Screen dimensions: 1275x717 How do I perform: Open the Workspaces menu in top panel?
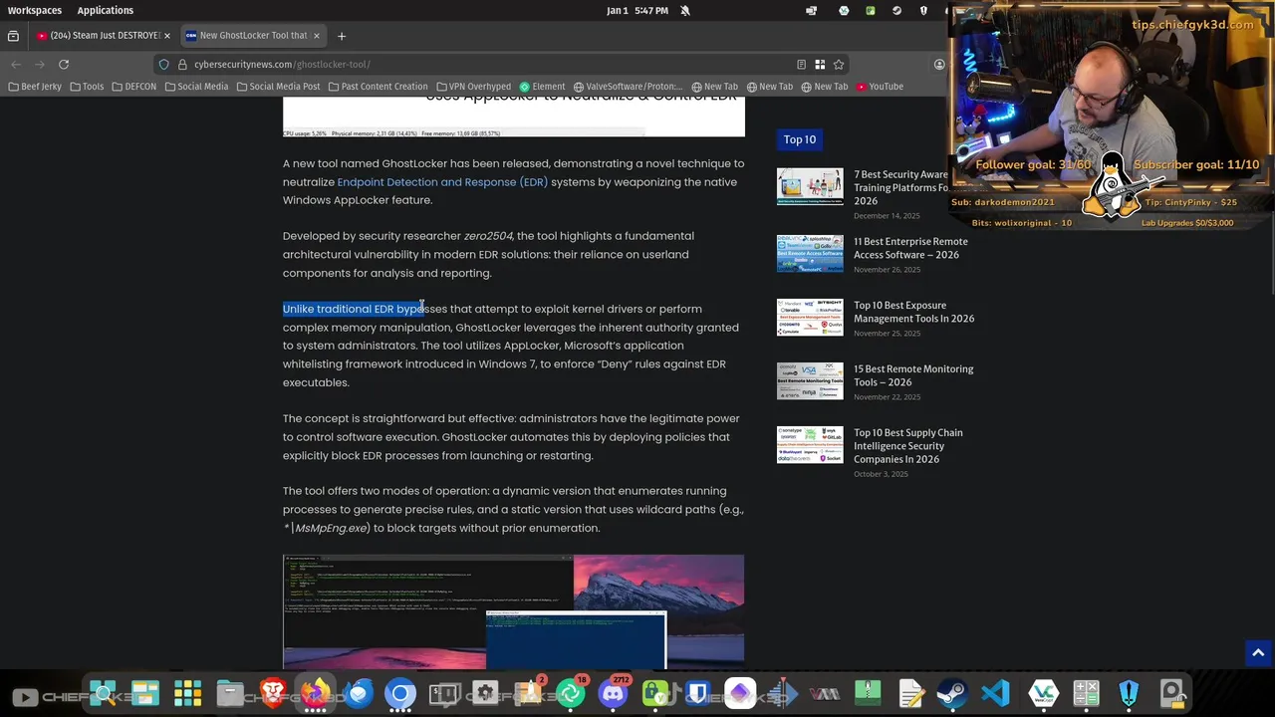point(35,10)
